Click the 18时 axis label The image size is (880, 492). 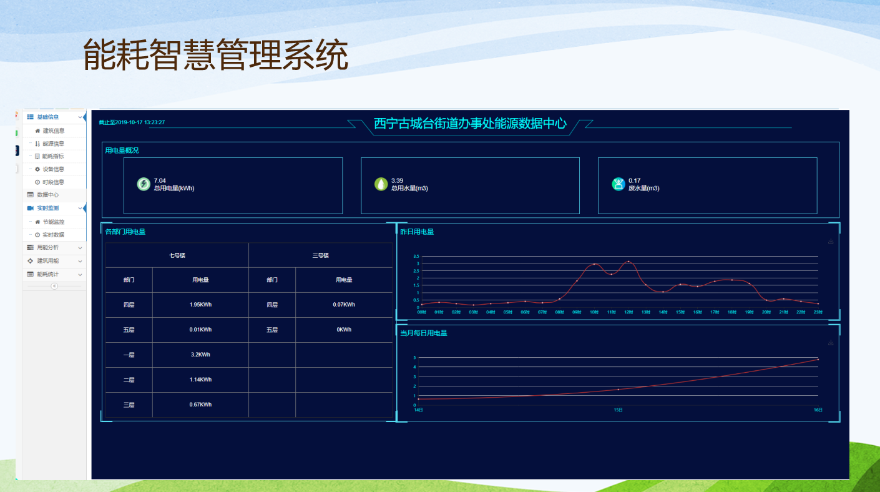pos(731,312)
